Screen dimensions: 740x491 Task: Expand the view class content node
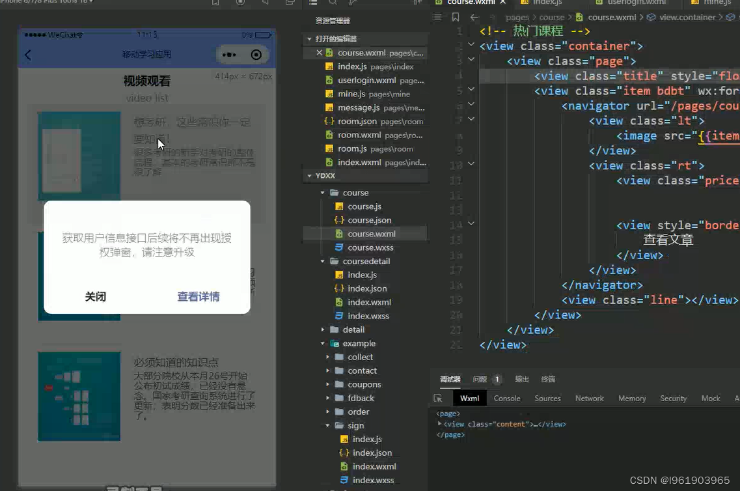click(x=440, y=423)
